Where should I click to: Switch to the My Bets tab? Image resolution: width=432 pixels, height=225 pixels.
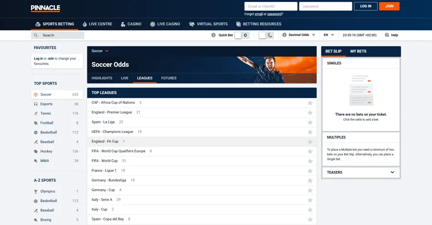[358, 51]
